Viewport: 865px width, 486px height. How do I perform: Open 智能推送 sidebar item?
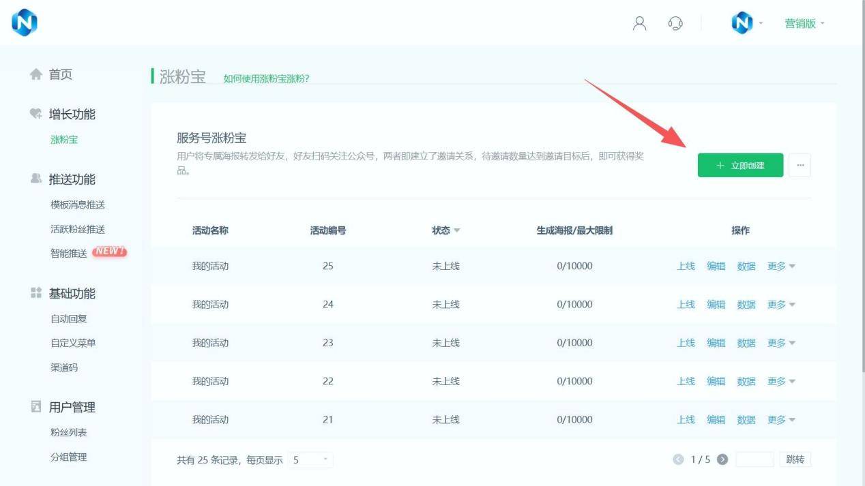coord(69,254)
